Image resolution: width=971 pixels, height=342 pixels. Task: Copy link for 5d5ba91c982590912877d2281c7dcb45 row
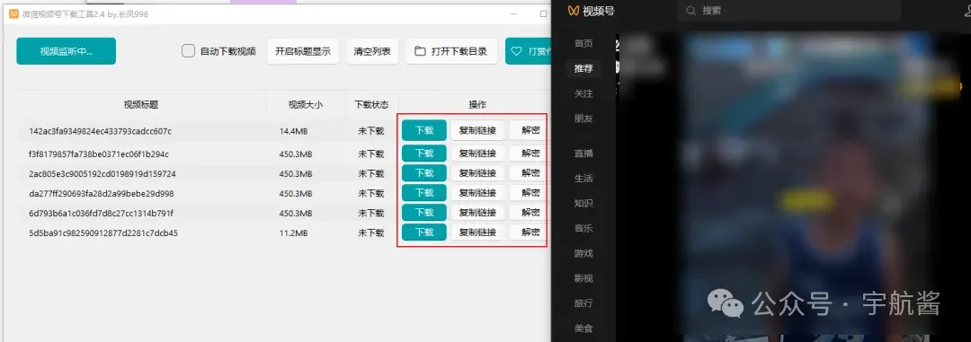coord(477,232)
